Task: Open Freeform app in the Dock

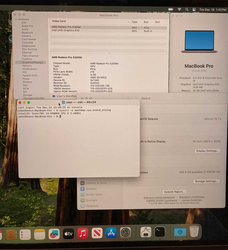Action: point(54,234)
